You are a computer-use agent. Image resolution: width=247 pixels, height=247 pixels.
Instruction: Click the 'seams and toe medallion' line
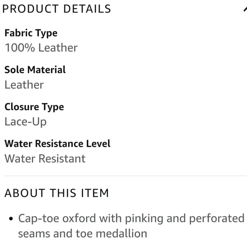tap(83, 233)
